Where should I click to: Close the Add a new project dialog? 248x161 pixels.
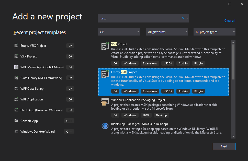(242, 4)
